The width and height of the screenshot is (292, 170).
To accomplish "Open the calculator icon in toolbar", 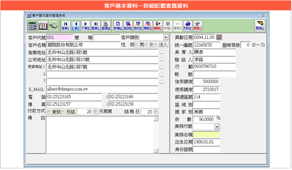I will [32, 25].
